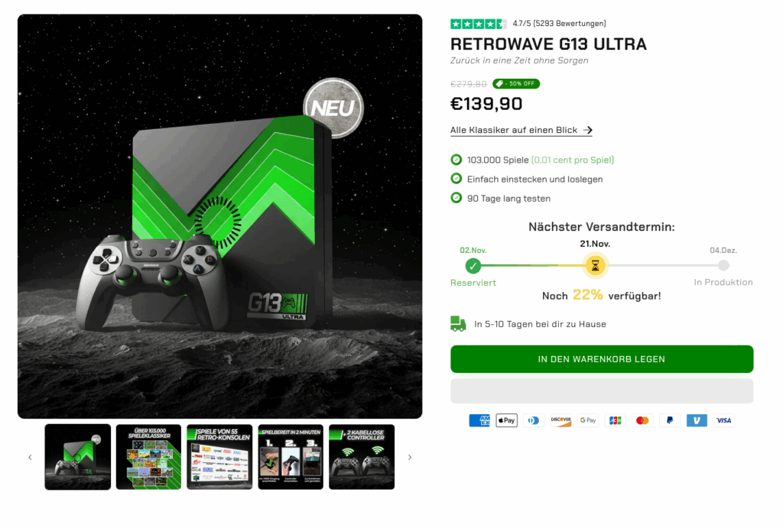Click the hourglass marker for 21.Nov.
This screenshot has width=783, height=528.
(595, 265)
